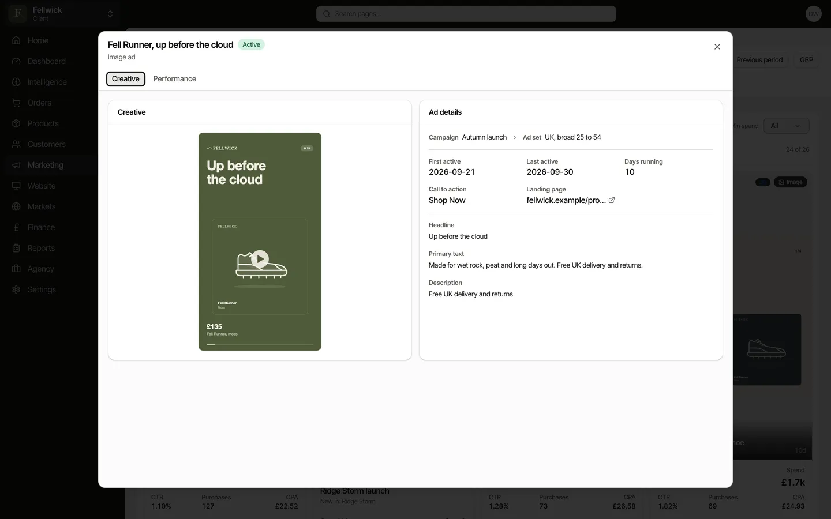Image resolution: width=831 pixels, height=519 pixels.
Task: Click the Autumn launch campaign name
Action: click(484, 137)
